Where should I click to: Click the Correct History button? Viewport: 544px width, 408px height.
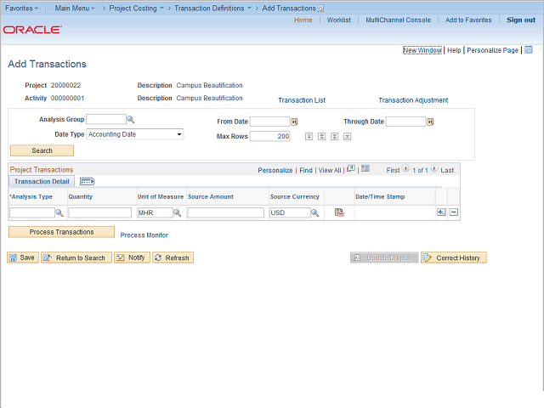454,258
